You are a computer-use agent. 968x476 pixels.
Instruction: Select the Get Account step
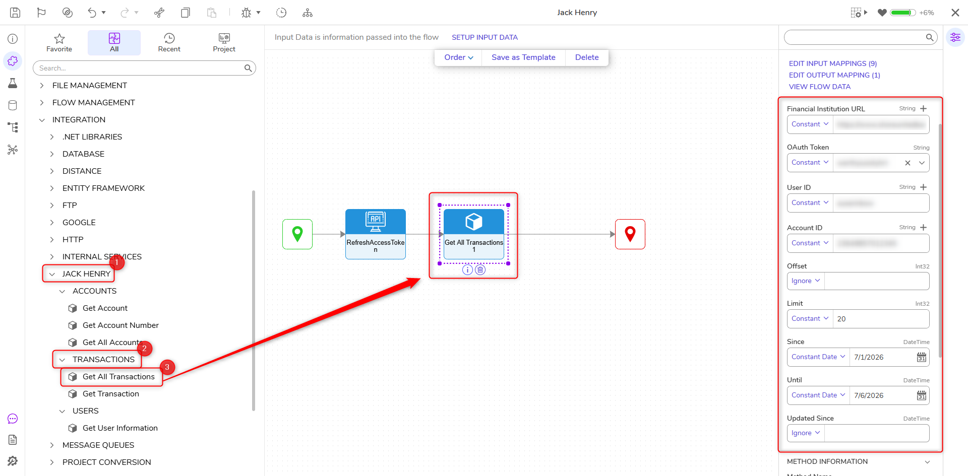pos(105,308)
